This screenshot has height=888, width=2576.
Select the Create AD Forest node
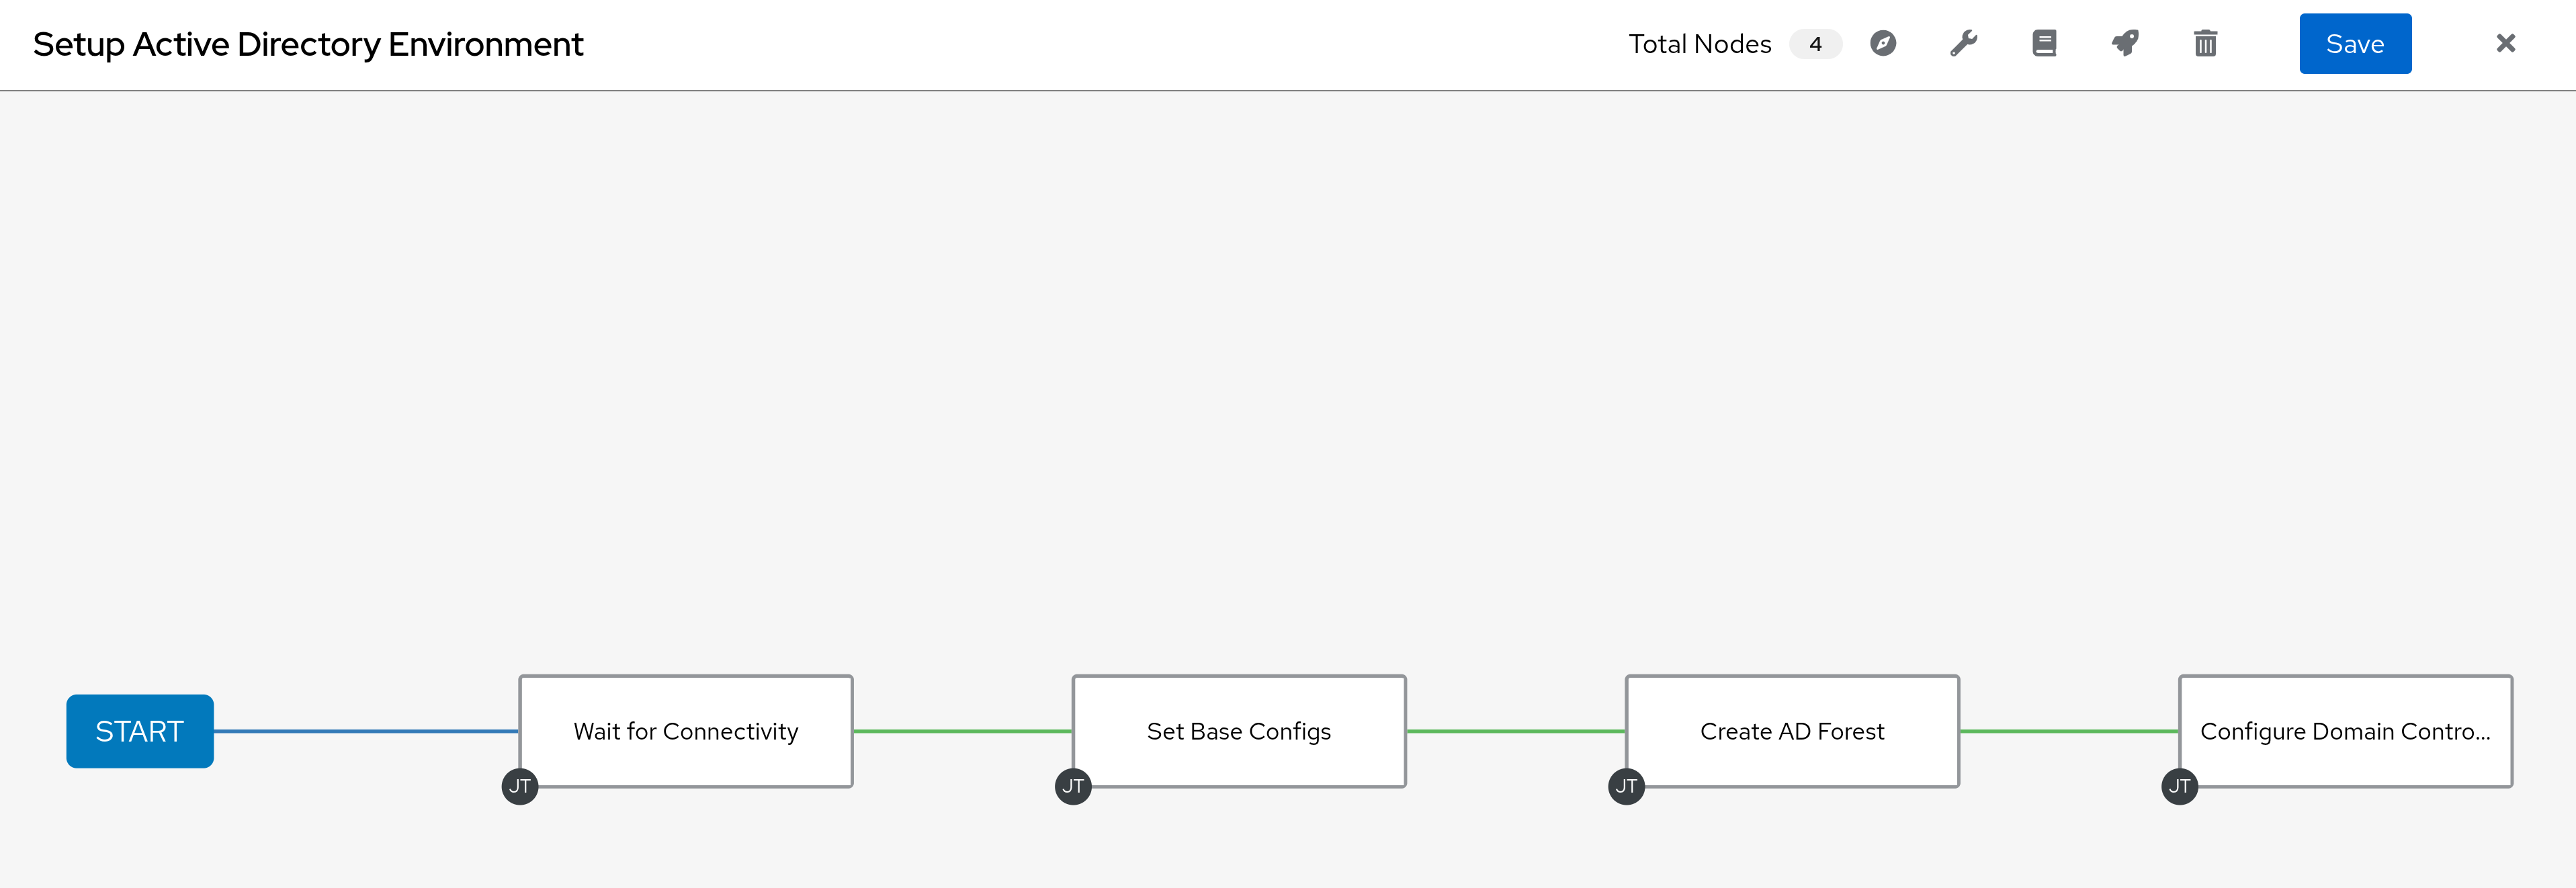pos(1792,731)
